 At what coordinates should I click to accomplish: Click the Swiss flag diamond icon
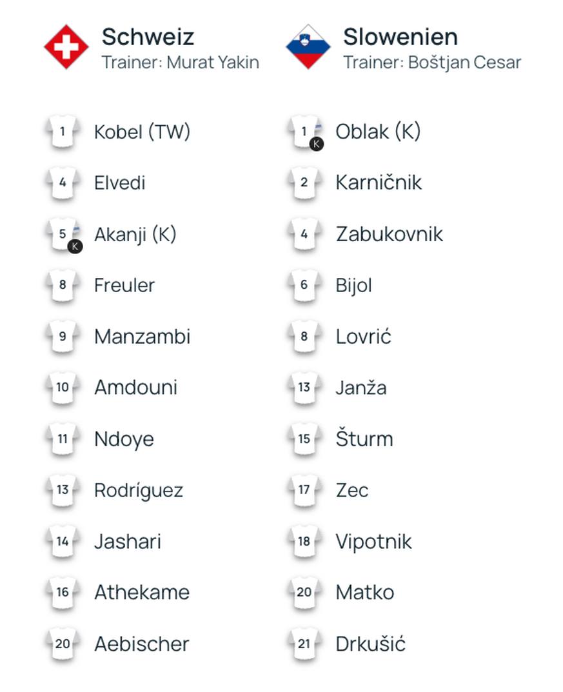tap(66, 47)
